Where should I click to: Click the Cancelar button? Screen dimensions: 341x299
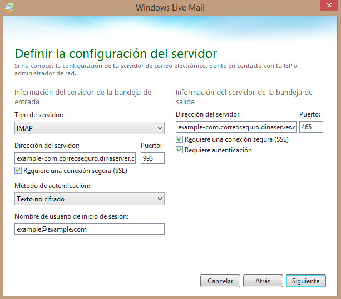(x=220, y=281)
